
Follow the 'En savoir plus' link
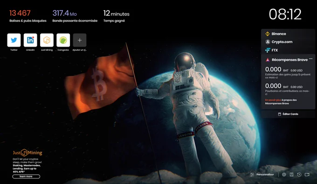(273, 100)
